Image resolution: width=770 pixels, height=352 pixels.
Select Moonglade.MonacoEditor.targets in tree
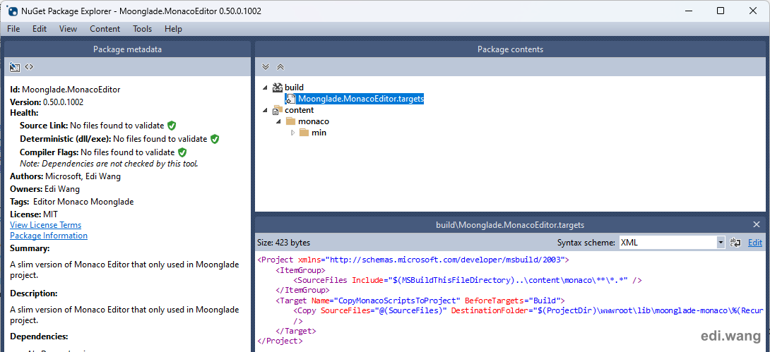[x=361, y=99]
